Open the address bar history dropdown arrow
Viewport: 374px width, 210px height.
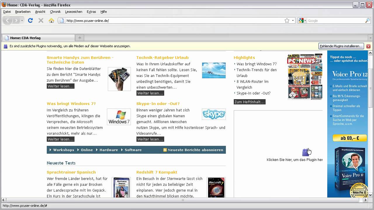(293, 21)
